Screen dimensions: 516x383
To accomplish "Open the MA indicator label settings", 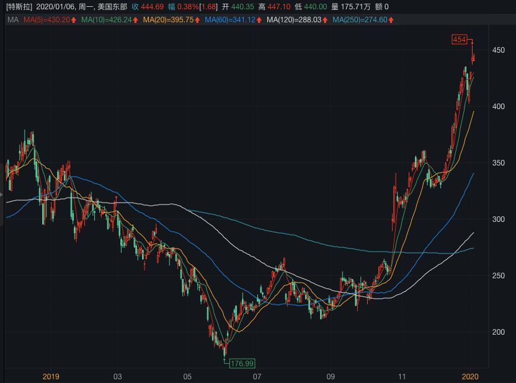I will pyautogui.click(x=12, y=20).
